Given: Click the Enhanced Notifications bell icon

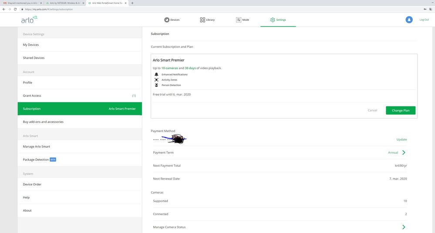Looking at the screenshot, I should [156, 74].
